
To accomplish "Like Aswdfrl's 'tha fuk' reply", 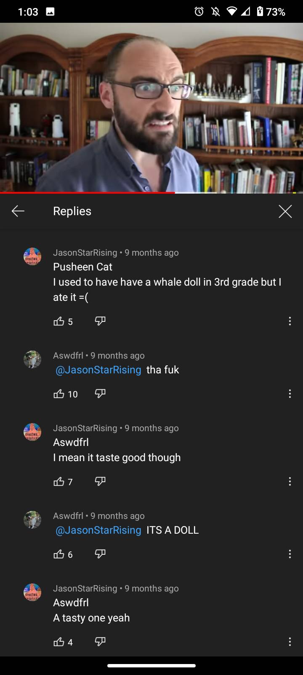I will coord(59,394).
